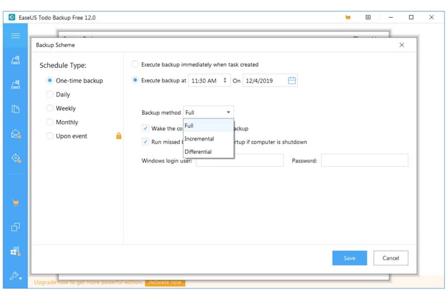Open the calendar date picker icon
This screenshot has width=448, height=298.
[292, 80]
